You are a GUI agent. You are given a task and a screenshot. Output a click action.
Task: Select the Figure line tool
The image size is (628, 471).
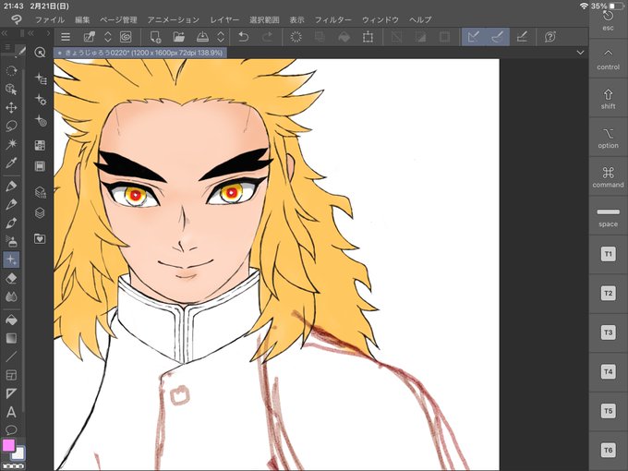coord(11,356)
